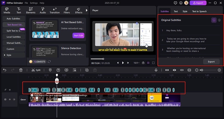The image size is (224, 119).
Task: Zoom in timeline with plus button
Action: click(220, 70)
